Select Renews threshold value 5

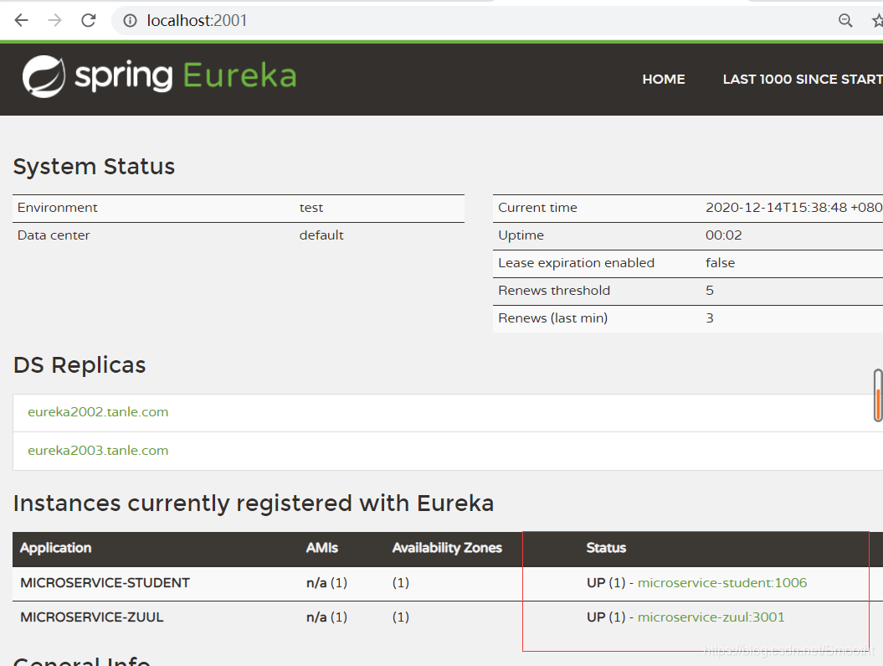(x=710, y=290)
